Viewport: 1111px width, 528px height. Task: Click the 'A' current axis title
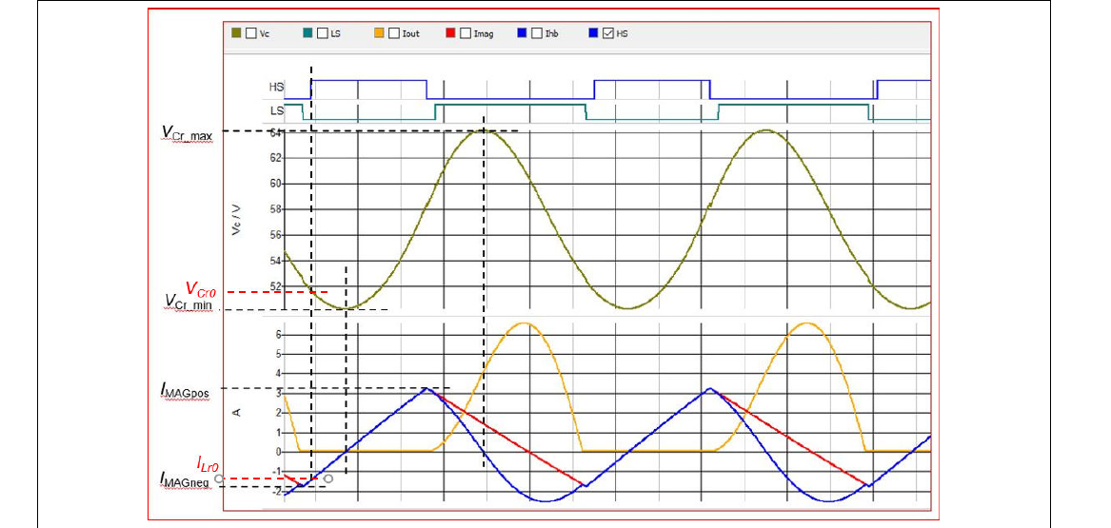(237, 411)
